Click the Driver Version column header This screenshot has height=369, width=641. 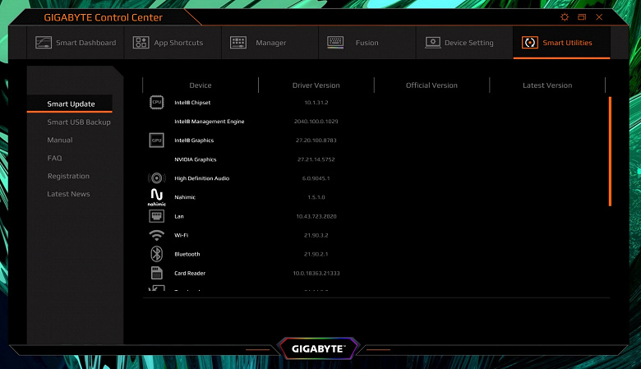316,85
